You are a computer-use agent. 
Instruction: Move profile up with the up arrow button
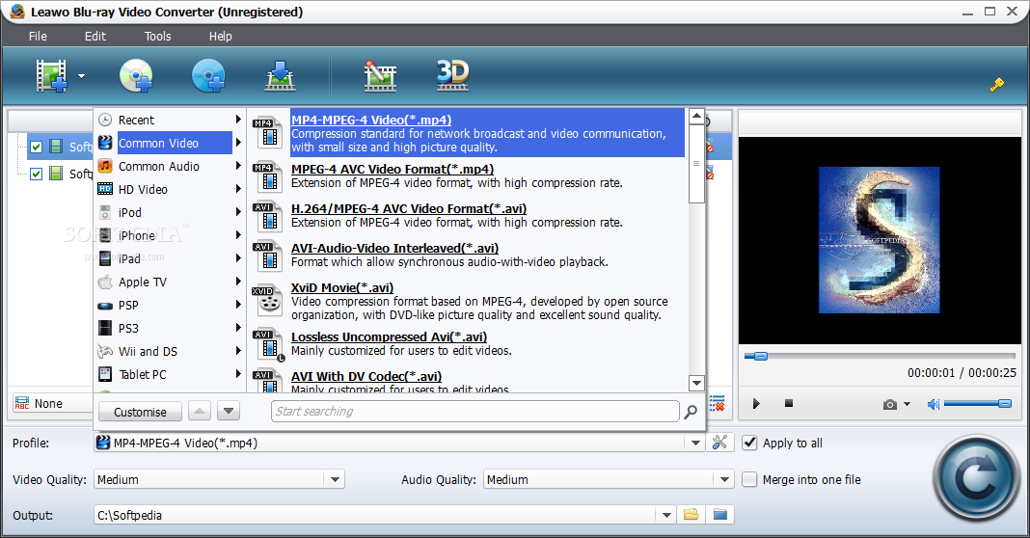pos(199,412)
